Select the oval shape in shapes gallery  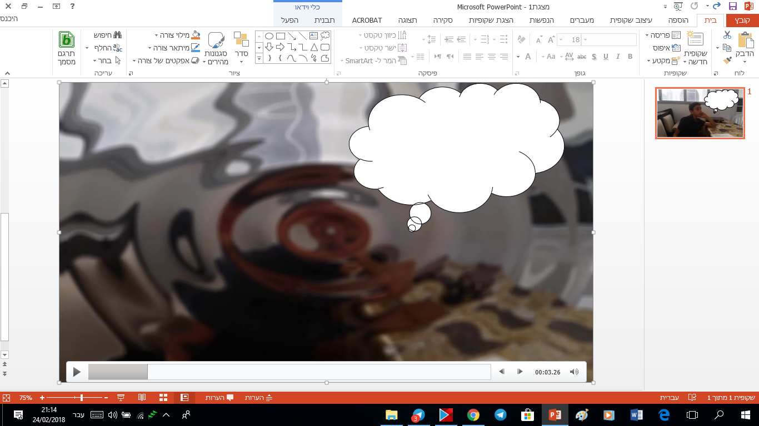coord(269,36)
